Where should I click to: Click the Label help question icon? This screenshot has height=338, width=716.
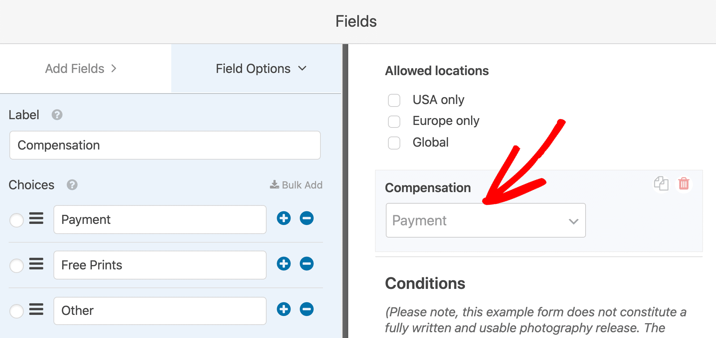(x=57, y=115)
